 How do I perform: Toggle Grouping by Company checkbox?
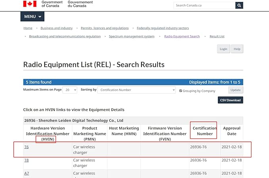pyautogui.click(x=181, y=90)
